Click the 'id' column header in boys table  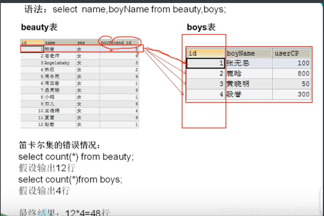[206, 53]
